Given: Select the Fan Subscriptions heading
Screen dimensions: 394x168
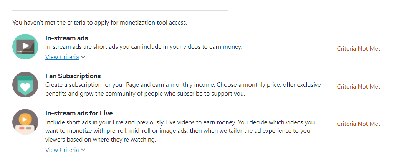Looking at the screenshot, I should point(73,76).
